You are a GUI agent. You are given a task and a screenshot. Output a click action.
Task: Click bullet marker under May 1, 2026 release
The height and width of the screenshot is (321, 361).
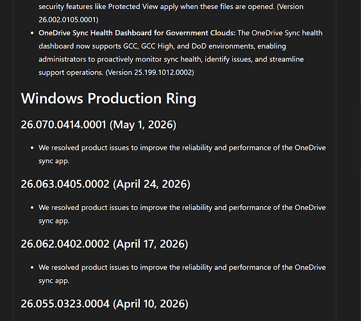tap(32, 148)
